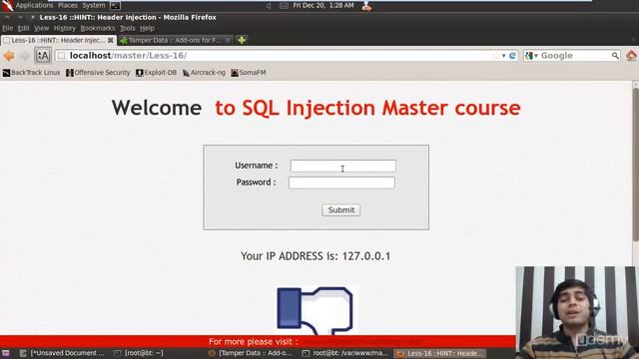Screen dimensions: 639x359
Task: Switch to the Less-16 Header Injection tab
Action: coord(59,40)
